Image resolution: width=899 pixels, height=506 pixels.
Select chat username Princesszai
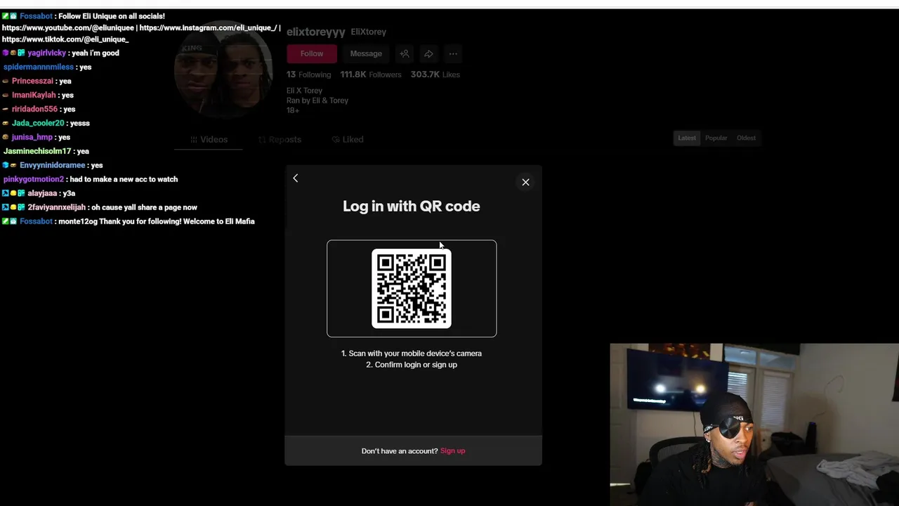click(x=32, y=81)
